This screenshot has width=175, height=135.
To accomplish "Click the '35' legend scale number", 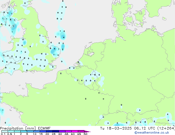I will tap(66, 134).
